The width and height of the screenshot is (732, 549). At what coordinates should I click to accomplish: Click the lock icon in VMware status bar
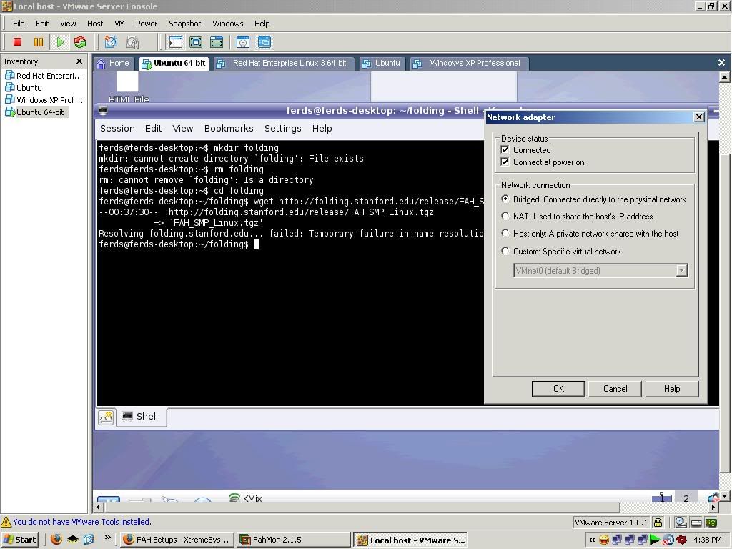click(658, 523)
